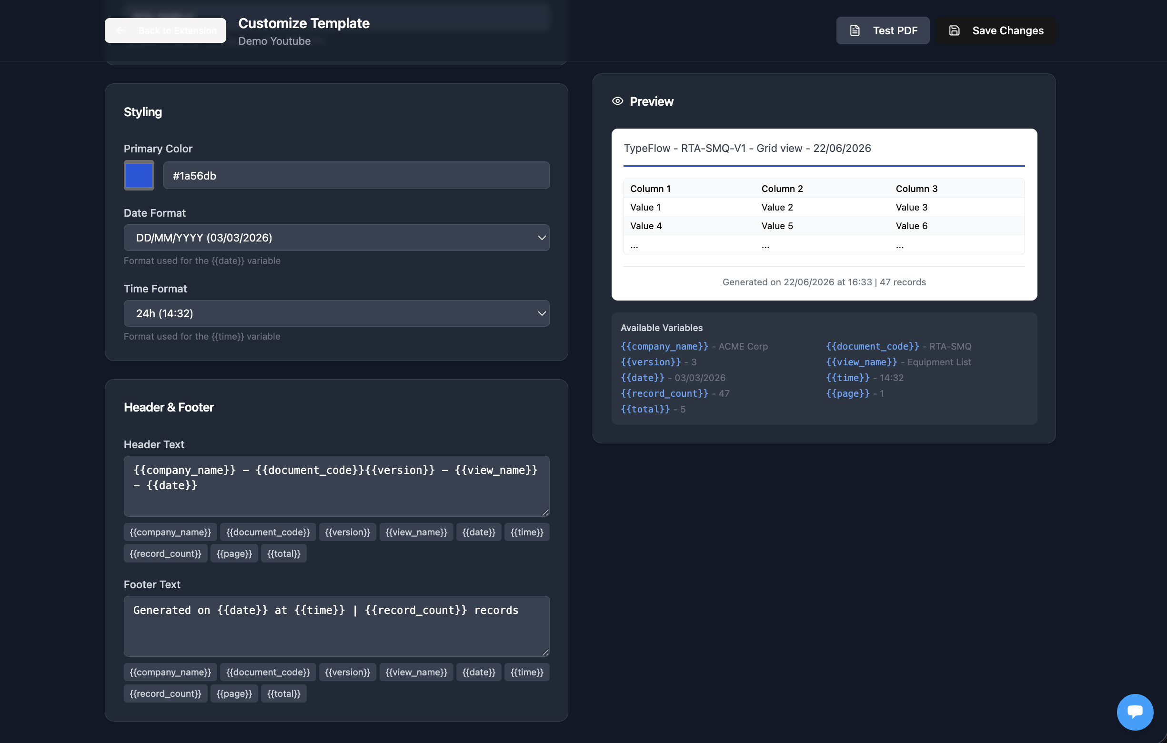Image resolution: width=1167 pixels, height=743 pixels.
Task: Insert {{company_name}} chip under Footer Text
Action: coord(171,672)
